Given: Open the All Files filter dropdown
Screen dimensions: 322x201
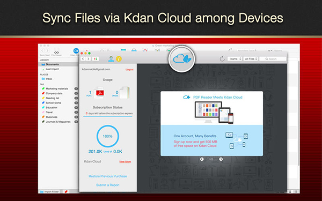Looking at the screenshot, I should [x=251, y=59].
